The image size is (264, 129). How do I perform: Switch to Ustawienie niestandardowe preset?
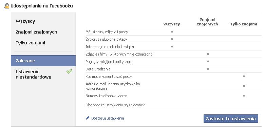[34, 74]
